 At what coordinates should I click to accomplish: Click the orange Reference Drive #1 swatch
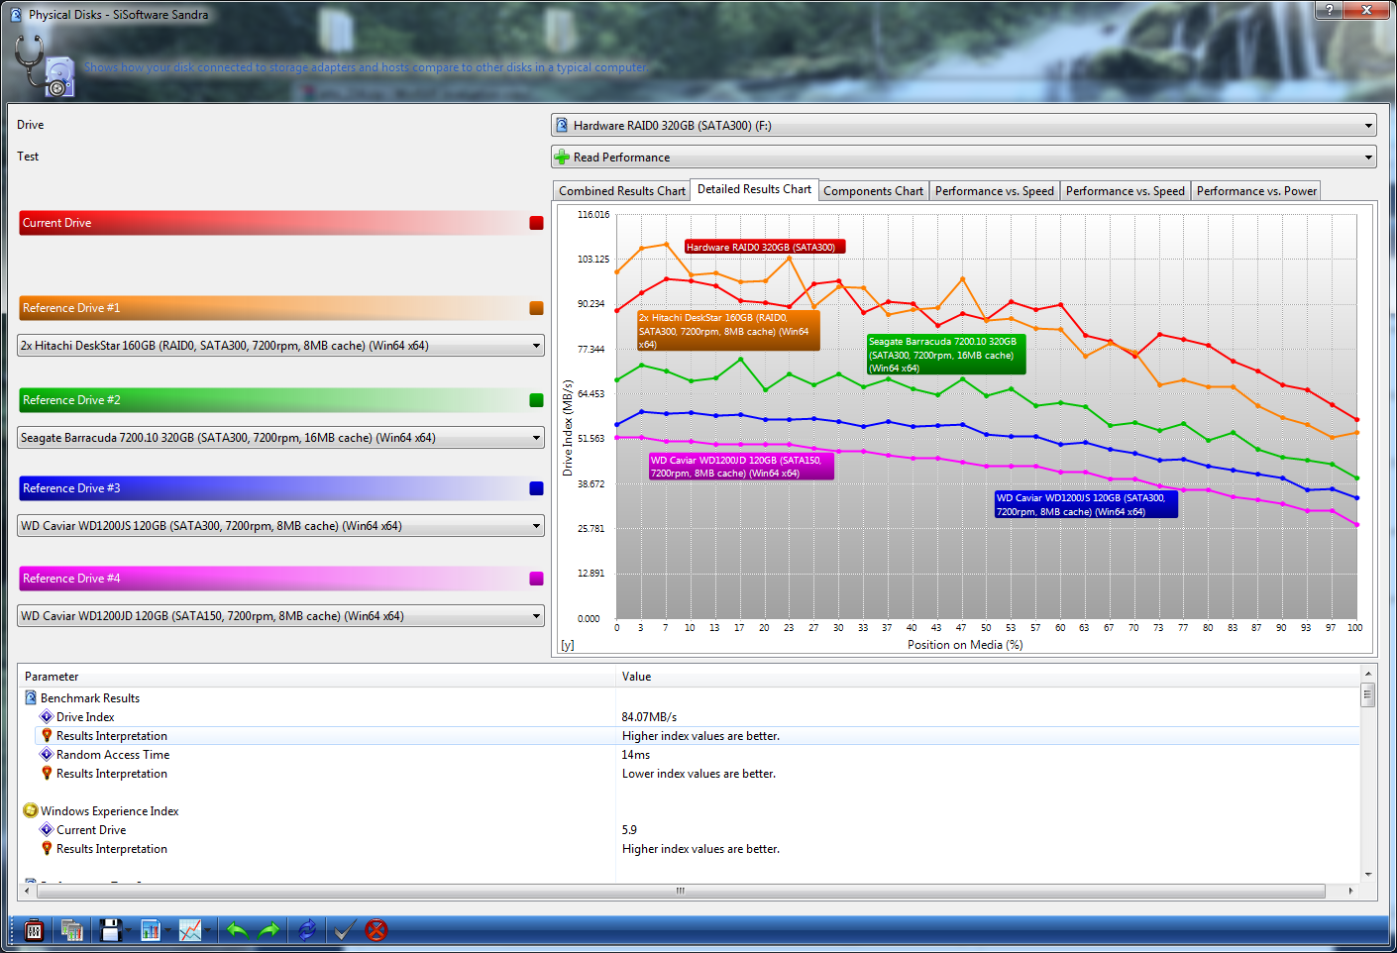coord(536,308)
